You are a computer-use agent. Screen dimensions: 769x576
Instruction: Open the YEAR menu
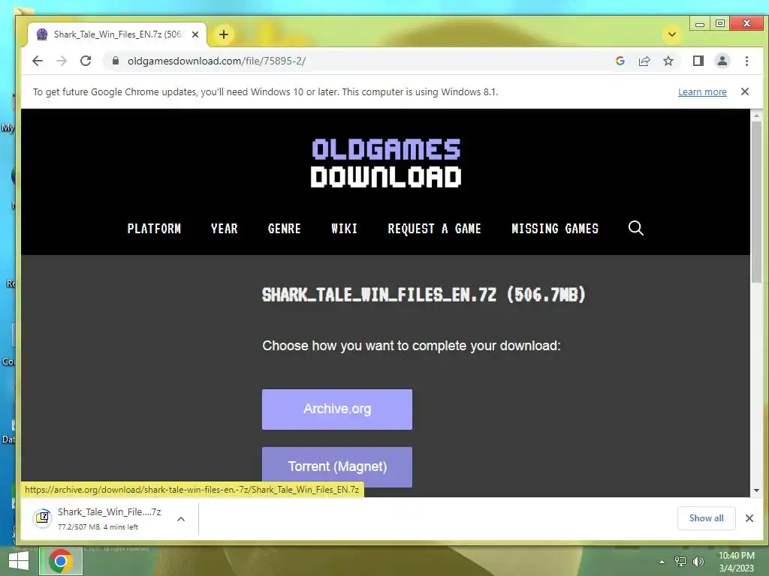224,229
